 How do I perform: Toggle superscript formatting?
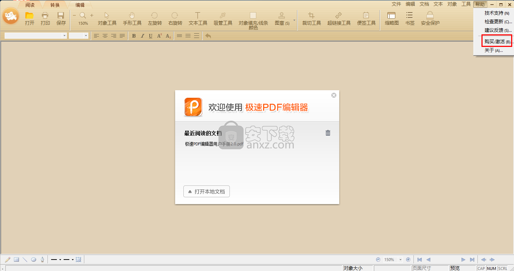(x=159, y=36)
